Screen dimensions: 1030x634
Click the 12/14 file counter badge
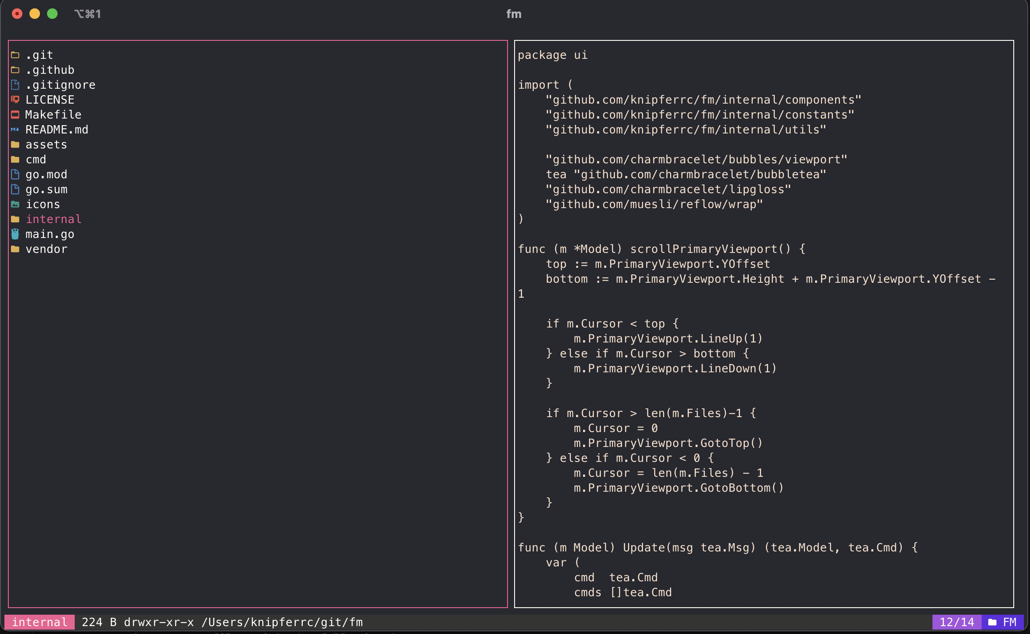click(x=957, y=622)
